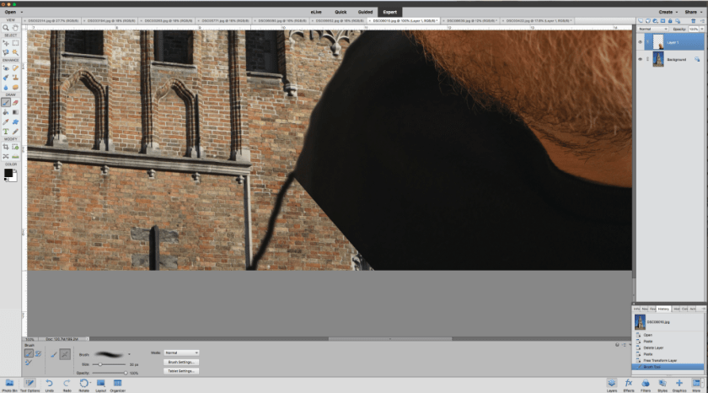Select the Hand tool
This screenshot has height=393, width=708.
pos(15,28)
